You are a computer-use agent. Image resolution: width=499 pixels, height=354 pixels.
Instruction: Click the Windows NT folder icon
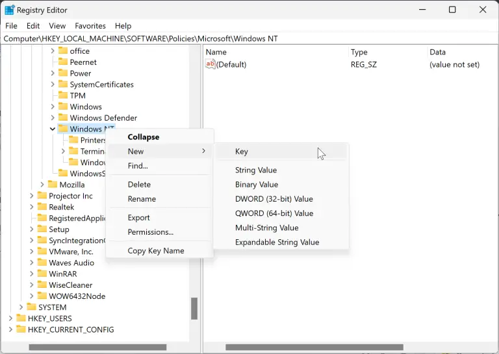[63, 128]
